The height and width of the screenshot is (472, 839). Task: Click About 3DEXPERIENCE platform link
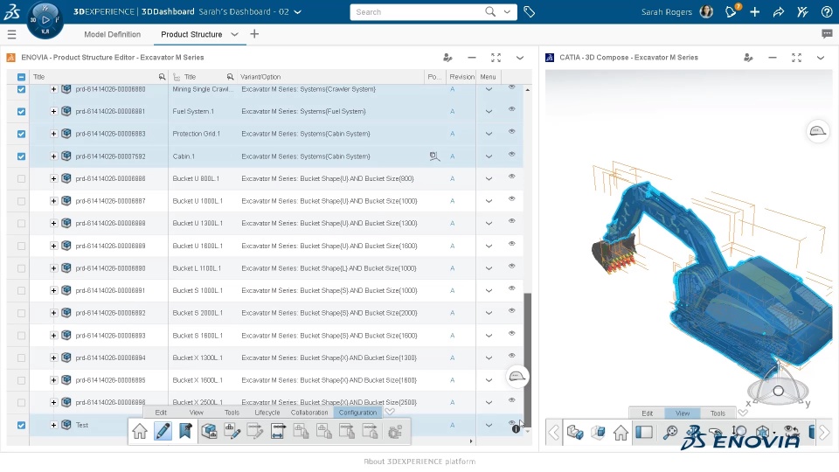pos(419,462)
